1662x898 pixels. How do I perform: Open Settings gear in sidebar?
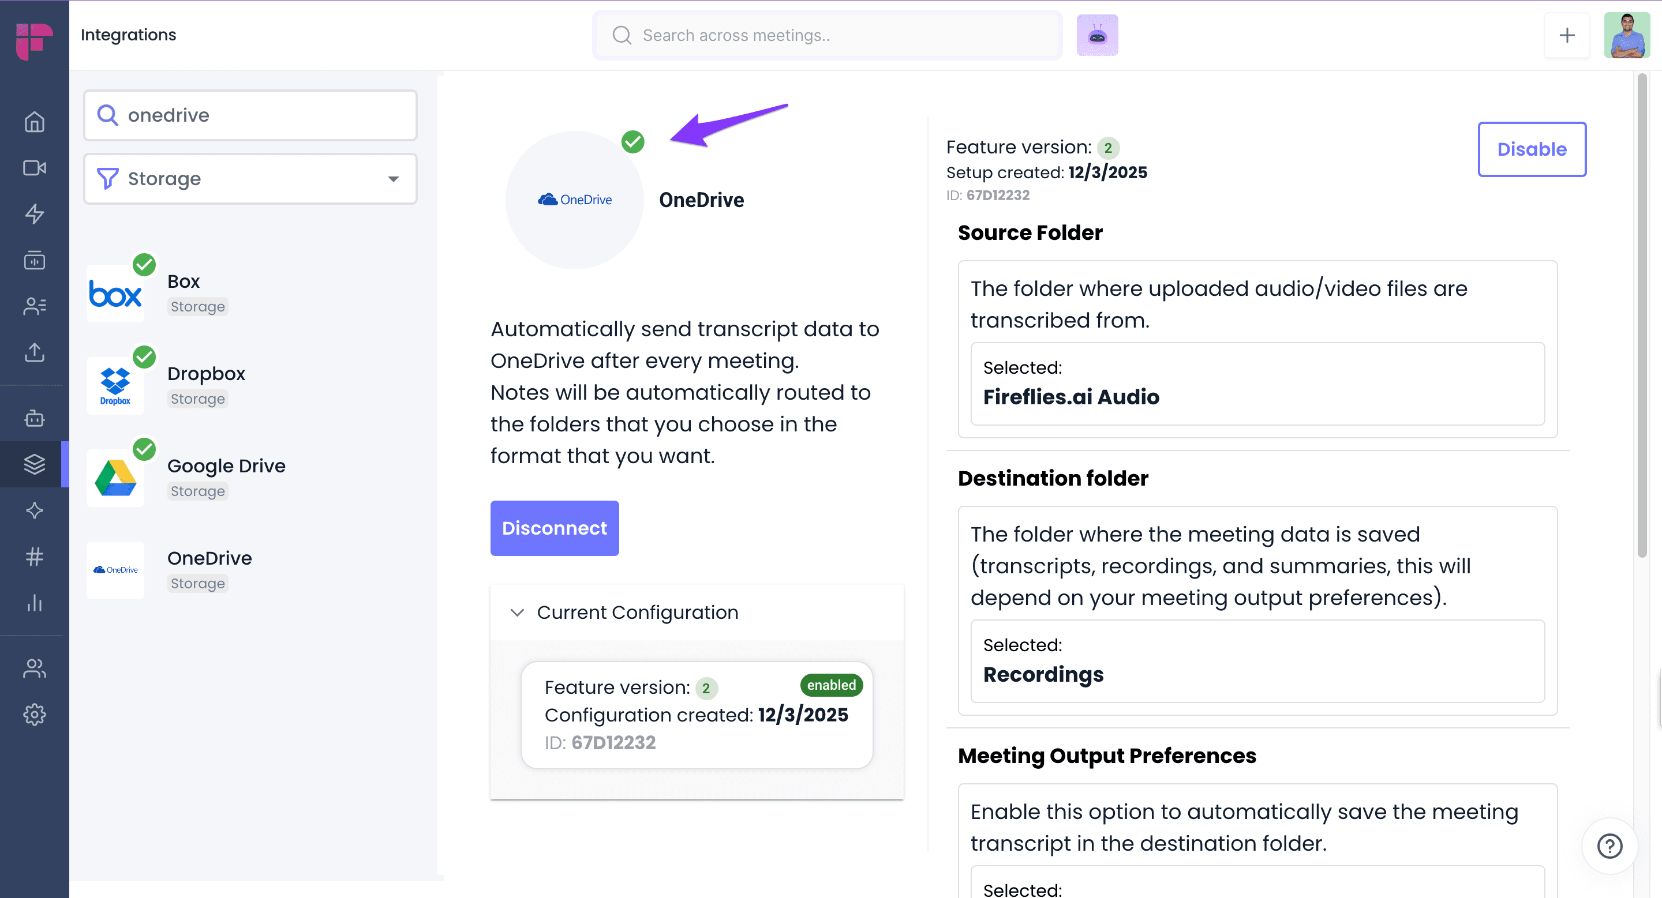coord(34,714)
